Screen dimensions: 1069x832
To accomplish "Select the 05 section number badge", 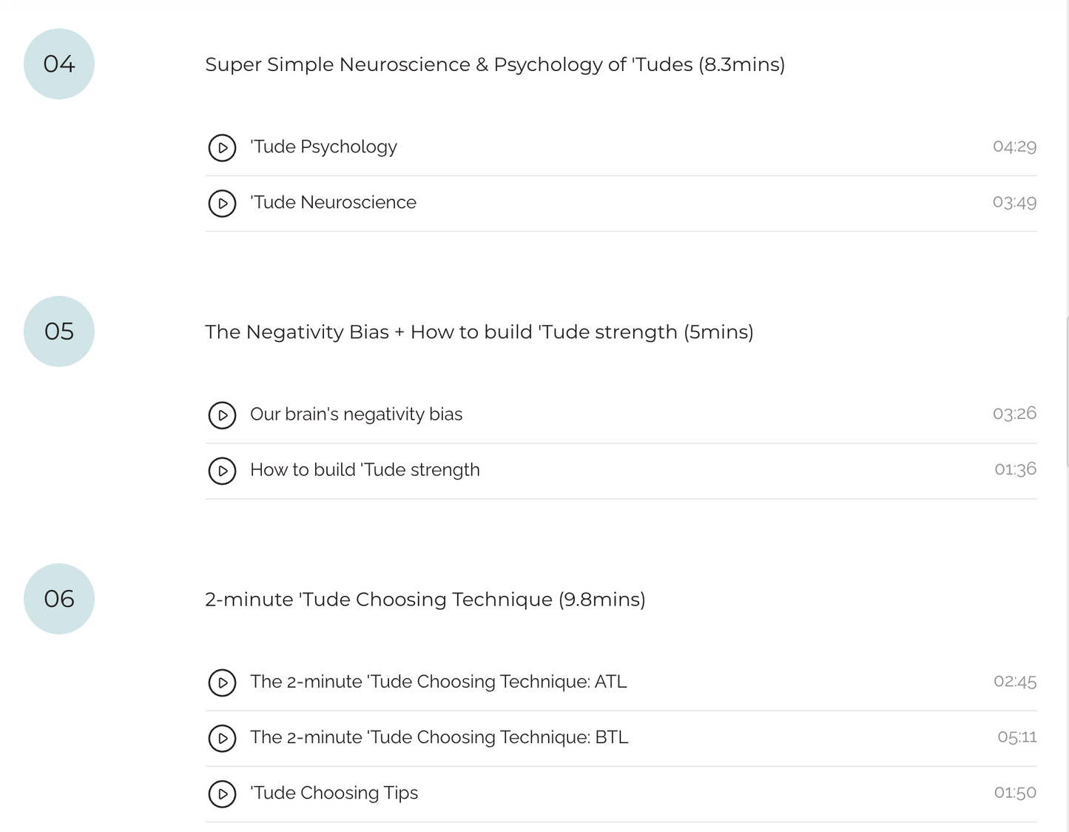I will click(59, 331).
